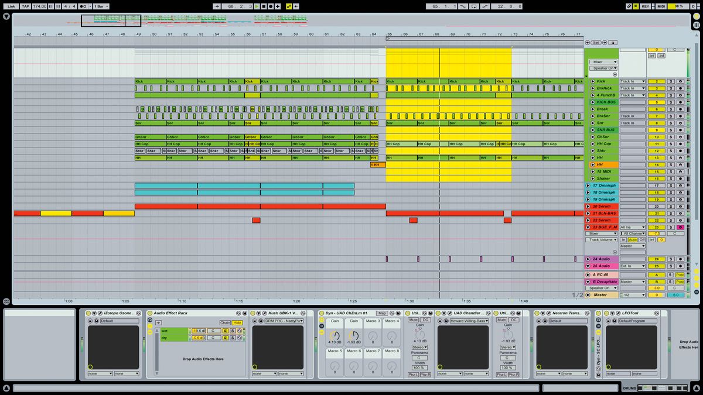
Task: Arm the Snr track for recording
Action: click(x=680, y=123)
